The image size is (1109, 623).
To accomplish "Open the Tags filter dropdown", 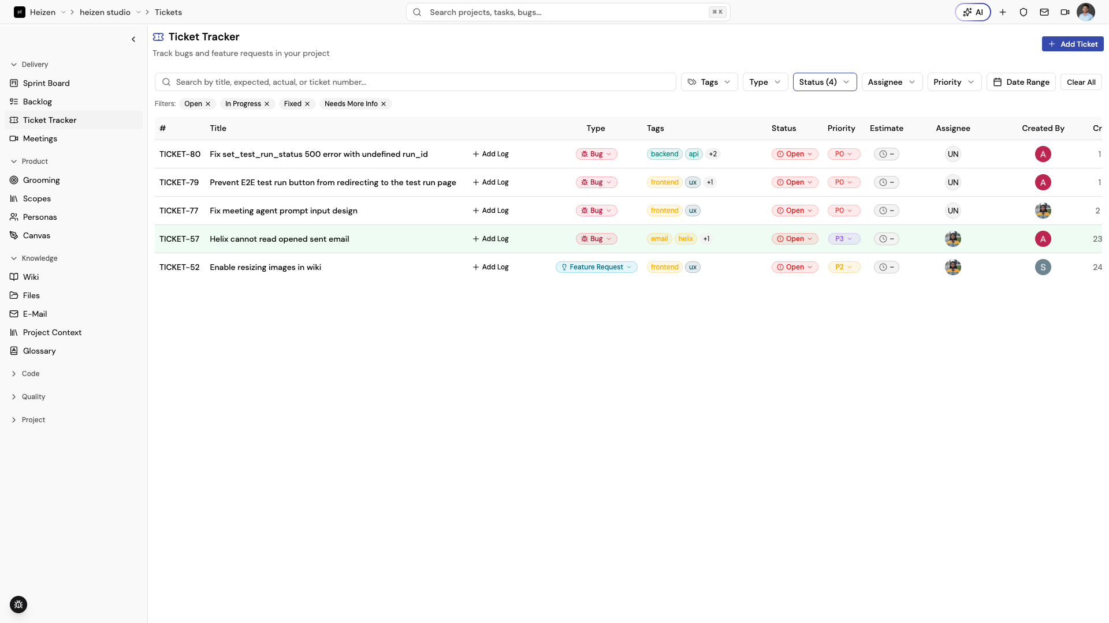I will (709, 82).
